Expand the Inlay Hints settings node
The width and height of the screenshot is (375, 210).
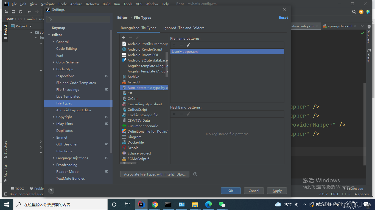point(53,124)
